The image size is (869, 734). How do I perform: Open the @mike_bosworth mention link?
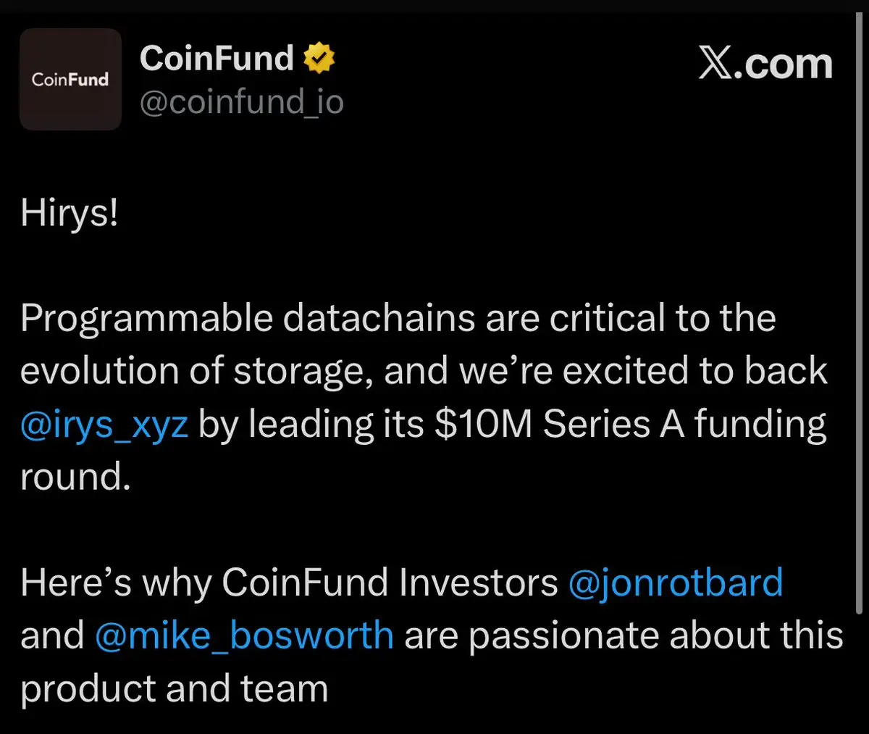click(x=244, y=635)
